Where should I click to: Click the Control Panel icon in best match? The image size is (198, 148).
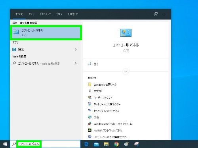coord(15,32)
